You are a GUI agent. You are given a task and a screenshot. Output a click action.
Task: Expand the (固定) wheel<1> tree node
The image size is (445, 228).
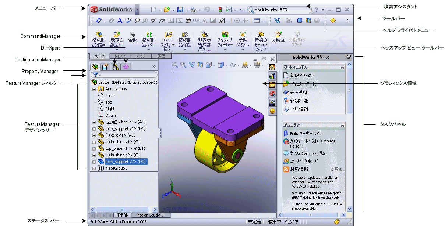pos(94,122)
